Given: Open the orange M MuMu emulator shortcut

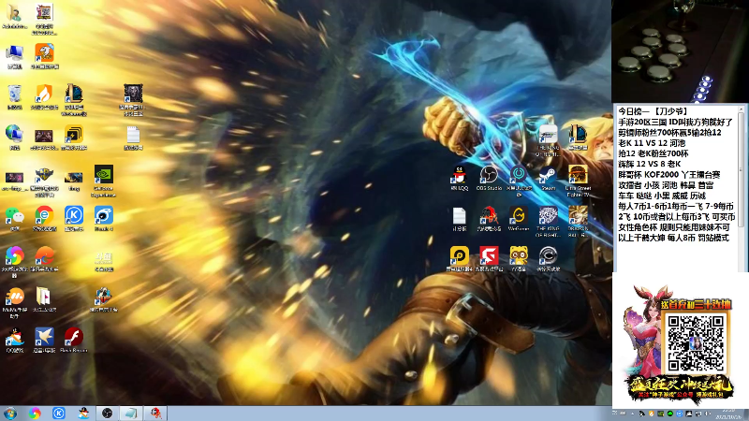Looking at the screenshot, I should pyautogui.click(x=14, y=302).
